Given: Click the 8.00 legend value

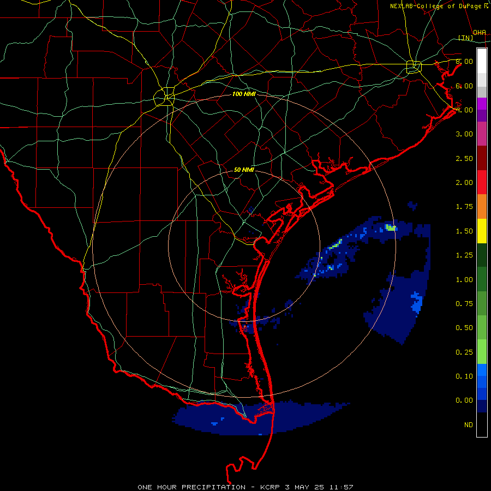Looking at the screenshot, I should click(464, 61).
